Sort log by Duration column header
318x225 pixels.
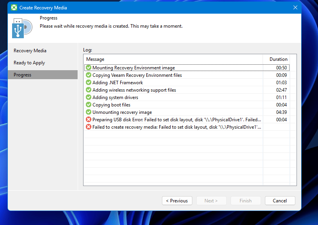(x=278, y=59)
